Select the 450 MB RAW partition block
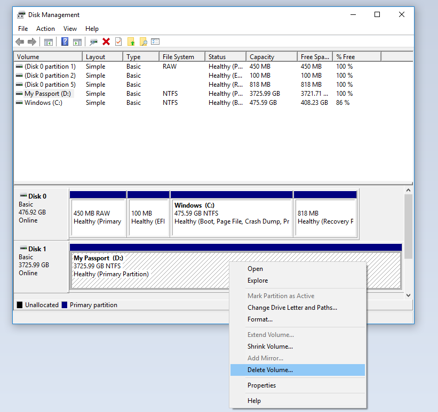The width and height of the screenshot is (438, 412). 98,214
